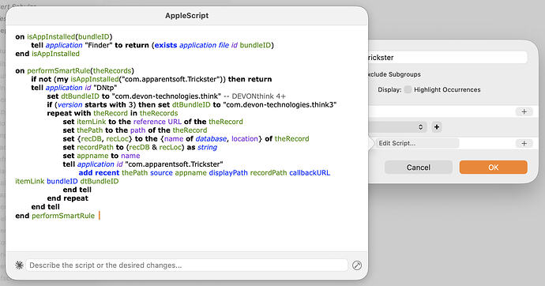Screen dimensions: 545x286
Task: Click the 'com.devon-technologies.think3' string
Action: point(280,104)
